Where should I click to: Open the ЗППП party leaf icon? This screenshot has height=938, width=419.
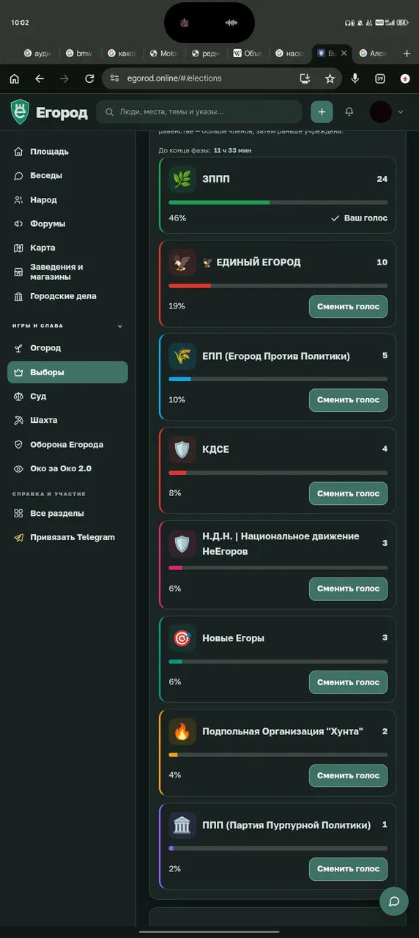(182, 179)
